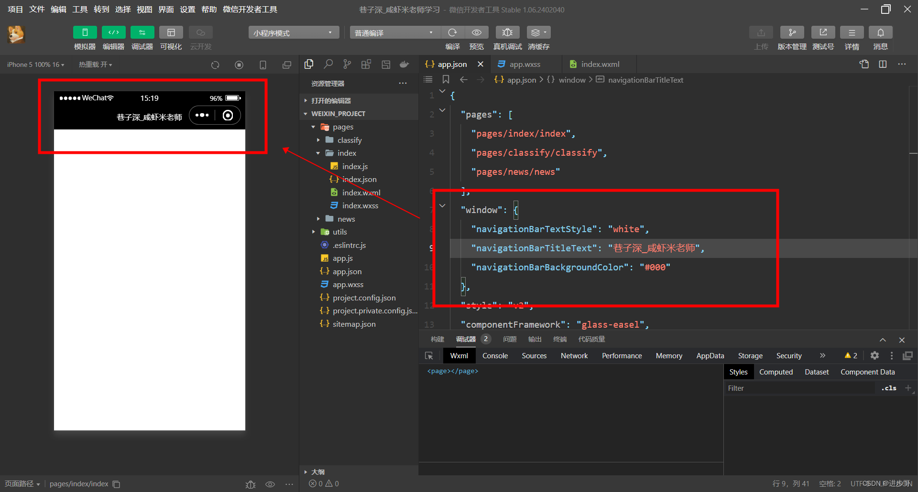Open the search icon in sidebar
The width and height of the screenshot is (918, 492).
[328, 64]
